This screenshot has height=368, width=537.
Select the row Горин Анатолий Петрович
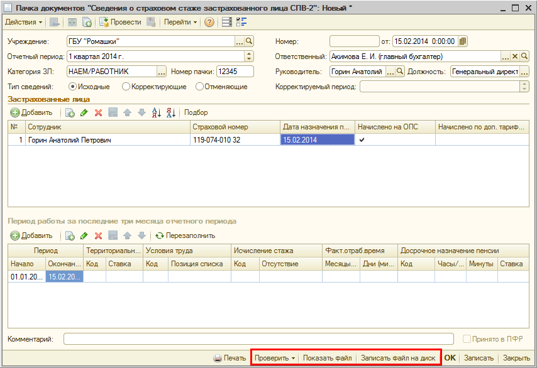coord(268,140)
